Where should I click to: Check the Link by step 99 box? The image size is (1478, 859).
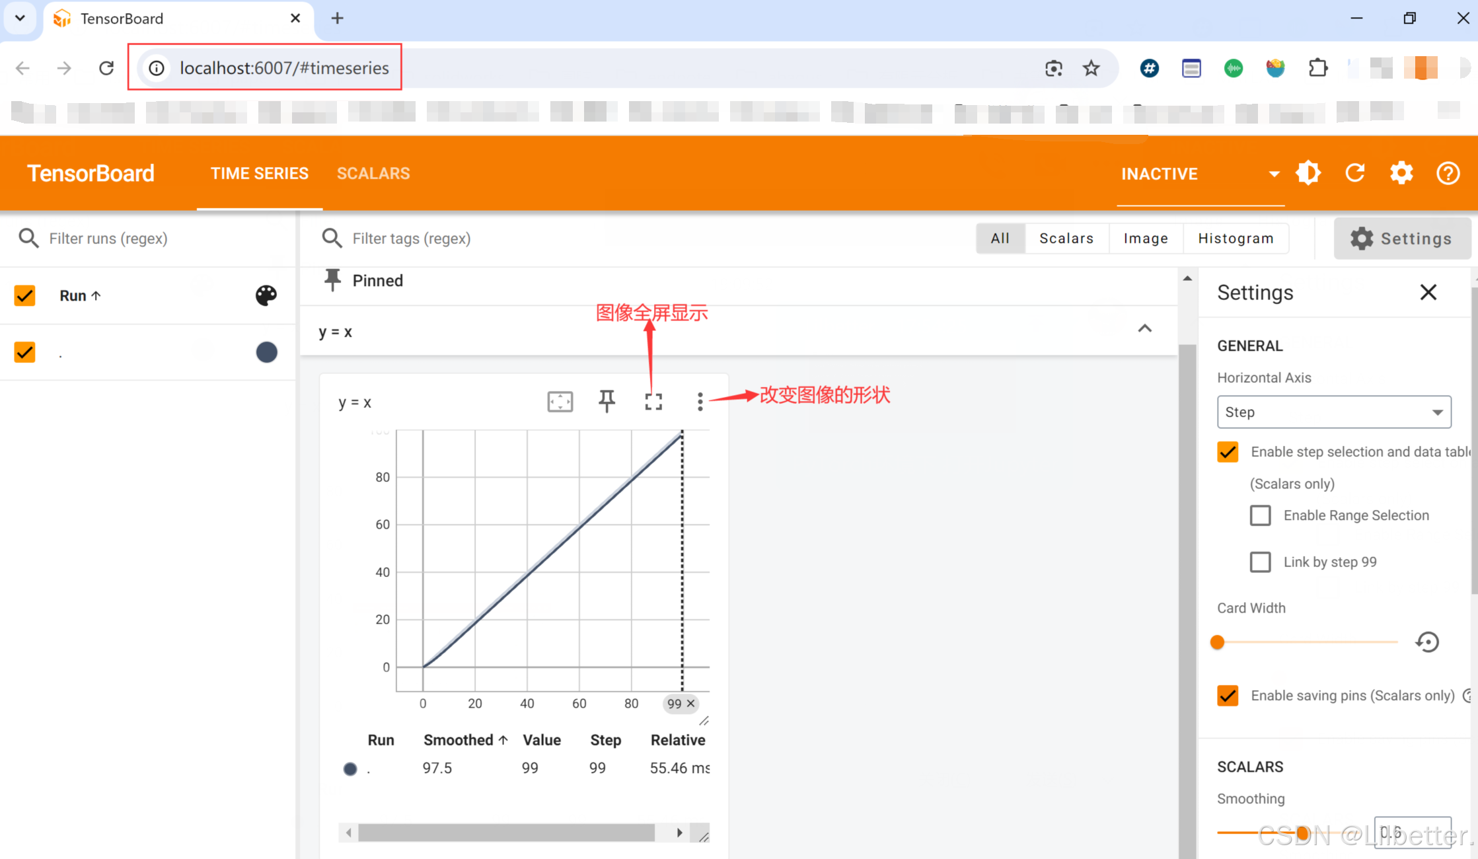(1260, 562)
